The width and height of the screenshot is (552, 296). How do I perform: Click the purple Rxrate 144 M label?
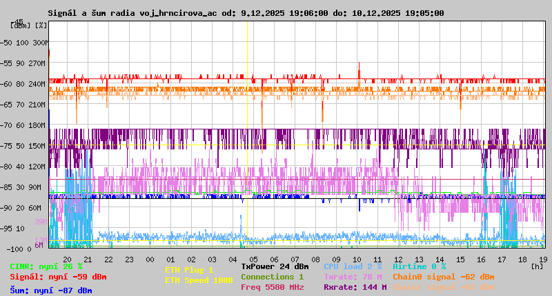[x=354, y=287]
